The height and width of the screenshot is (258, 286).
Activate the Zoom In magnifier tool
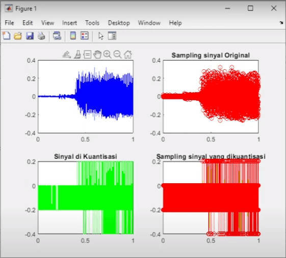tap(107, 54)
